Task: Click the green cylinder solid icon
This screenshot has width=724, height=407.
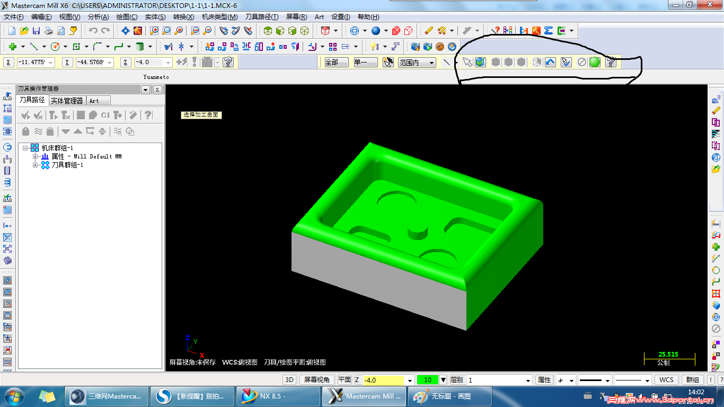Action: click(140, 47)
